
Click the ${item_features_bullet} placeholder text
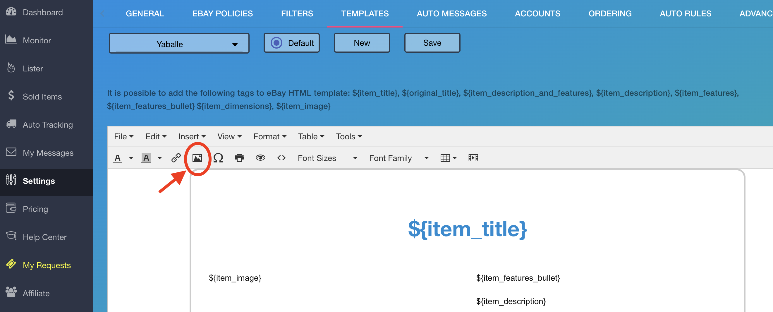point(518,278)
